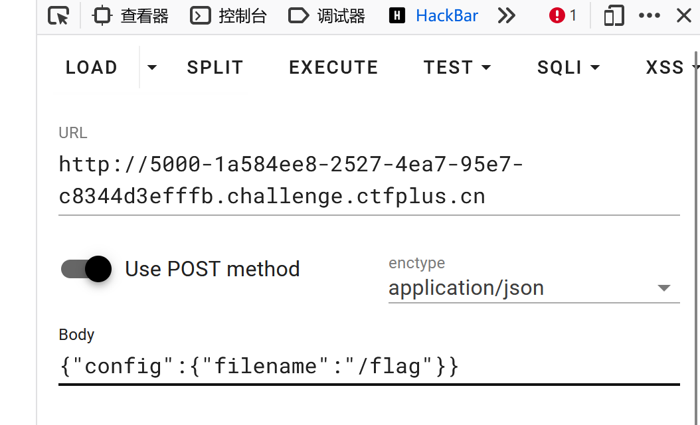The width and height of the screenshot is (700, 425).
Task: Click the LOAD button
Action: point(92,68)
